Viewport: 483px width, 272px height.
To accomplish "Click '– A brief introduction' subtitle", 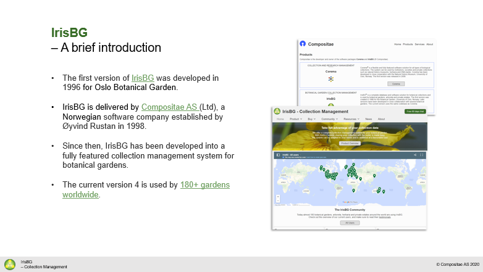I will click(106, 47).
